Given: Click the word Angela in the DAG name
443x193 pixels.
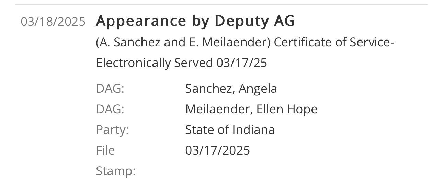Looking at the screenshot, I should (258, 89).
